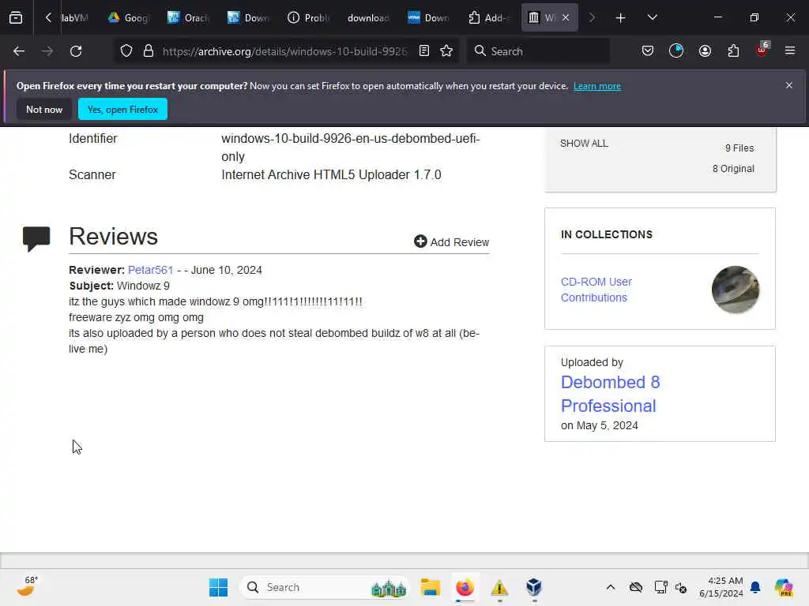
Task: Open the Firefox application menu
Action: pyautogui.click(x=790, y=50)
